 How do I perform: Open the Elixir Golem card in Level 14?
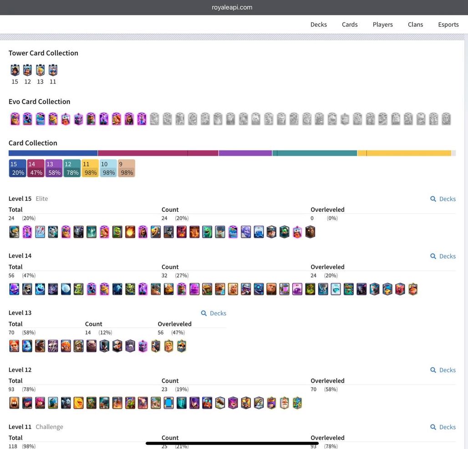(194, 289)
